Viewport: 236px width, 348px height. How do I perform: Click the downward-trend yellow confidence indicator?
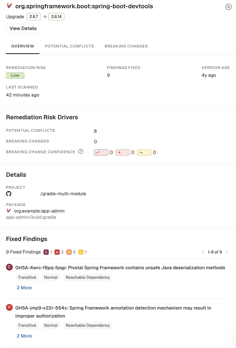point(144,152)
